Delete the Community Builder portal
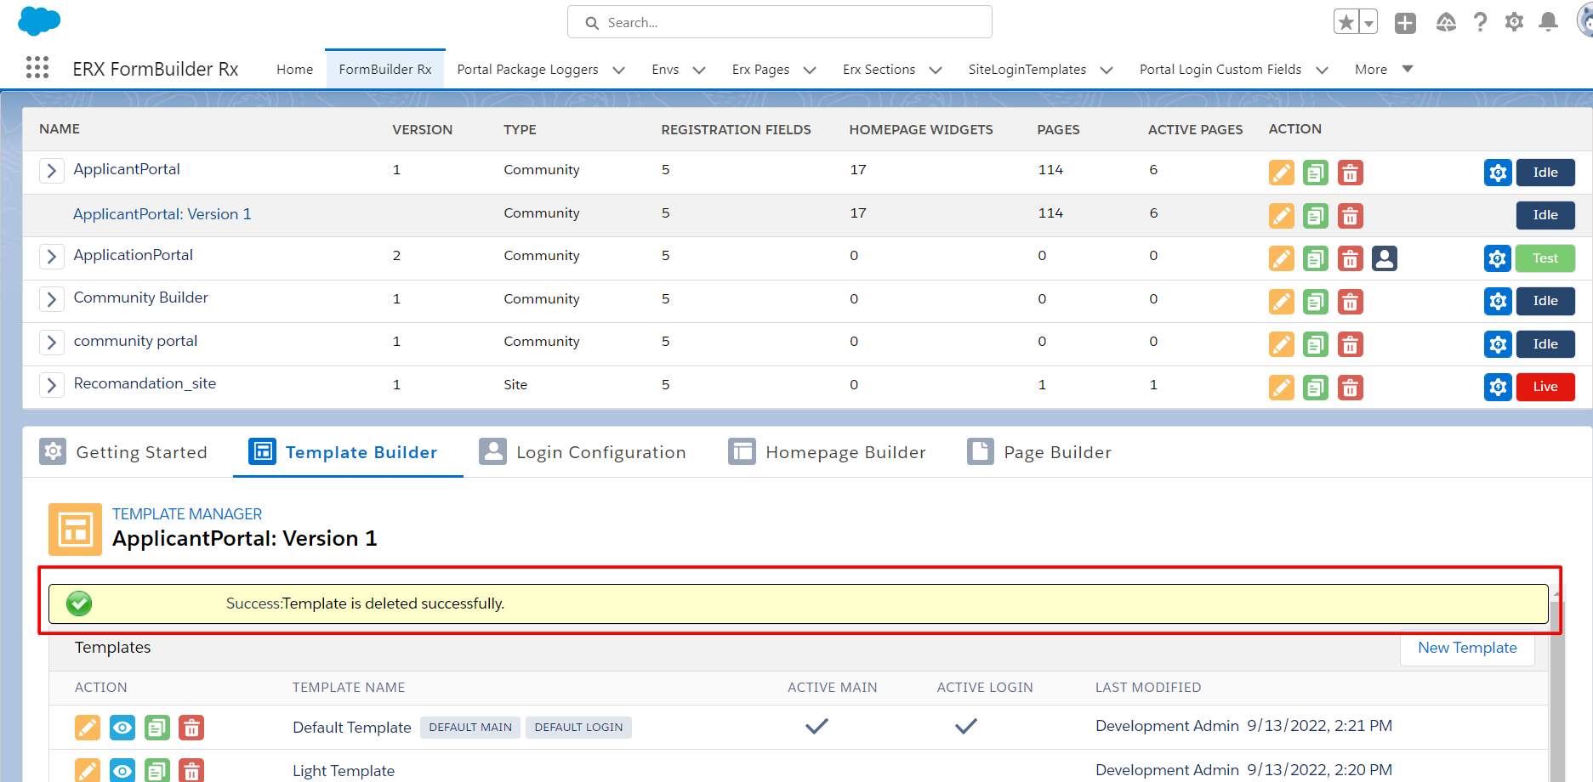The image size is (1593, 782). coord(1350,302)
